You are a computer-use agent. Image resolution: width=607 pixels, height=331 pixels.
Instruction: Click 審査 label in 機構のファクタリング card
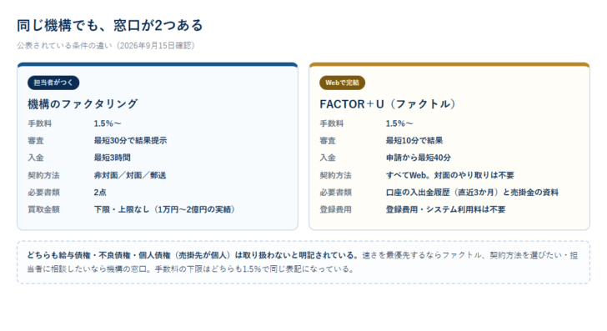(36, 141)
